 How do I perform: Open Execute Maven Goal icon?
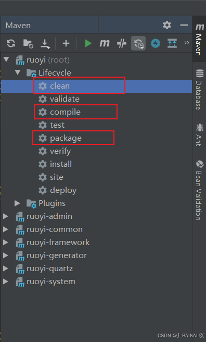pyautogui.click(x=105, y=43)
